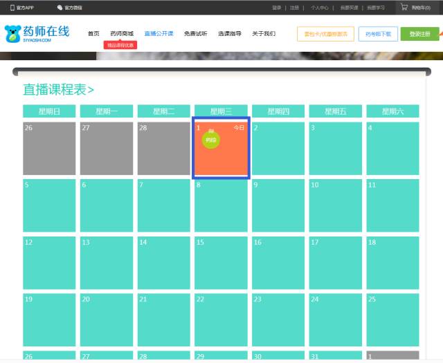Viewport: 443px width, 363px height.
Task: Open 首页 in the navigation menu
Action: pyautogui.click(x=93, y=34)
